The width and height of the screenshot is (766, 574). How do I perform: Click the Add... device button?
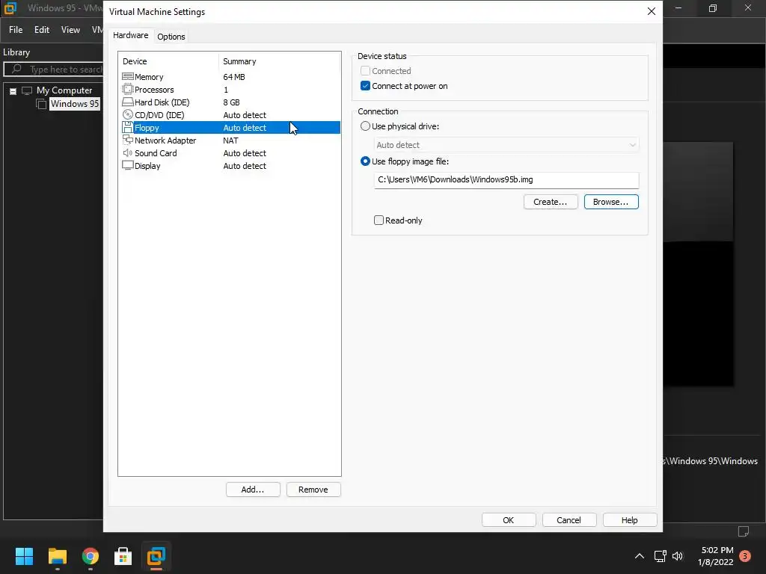tap(253, 490)
